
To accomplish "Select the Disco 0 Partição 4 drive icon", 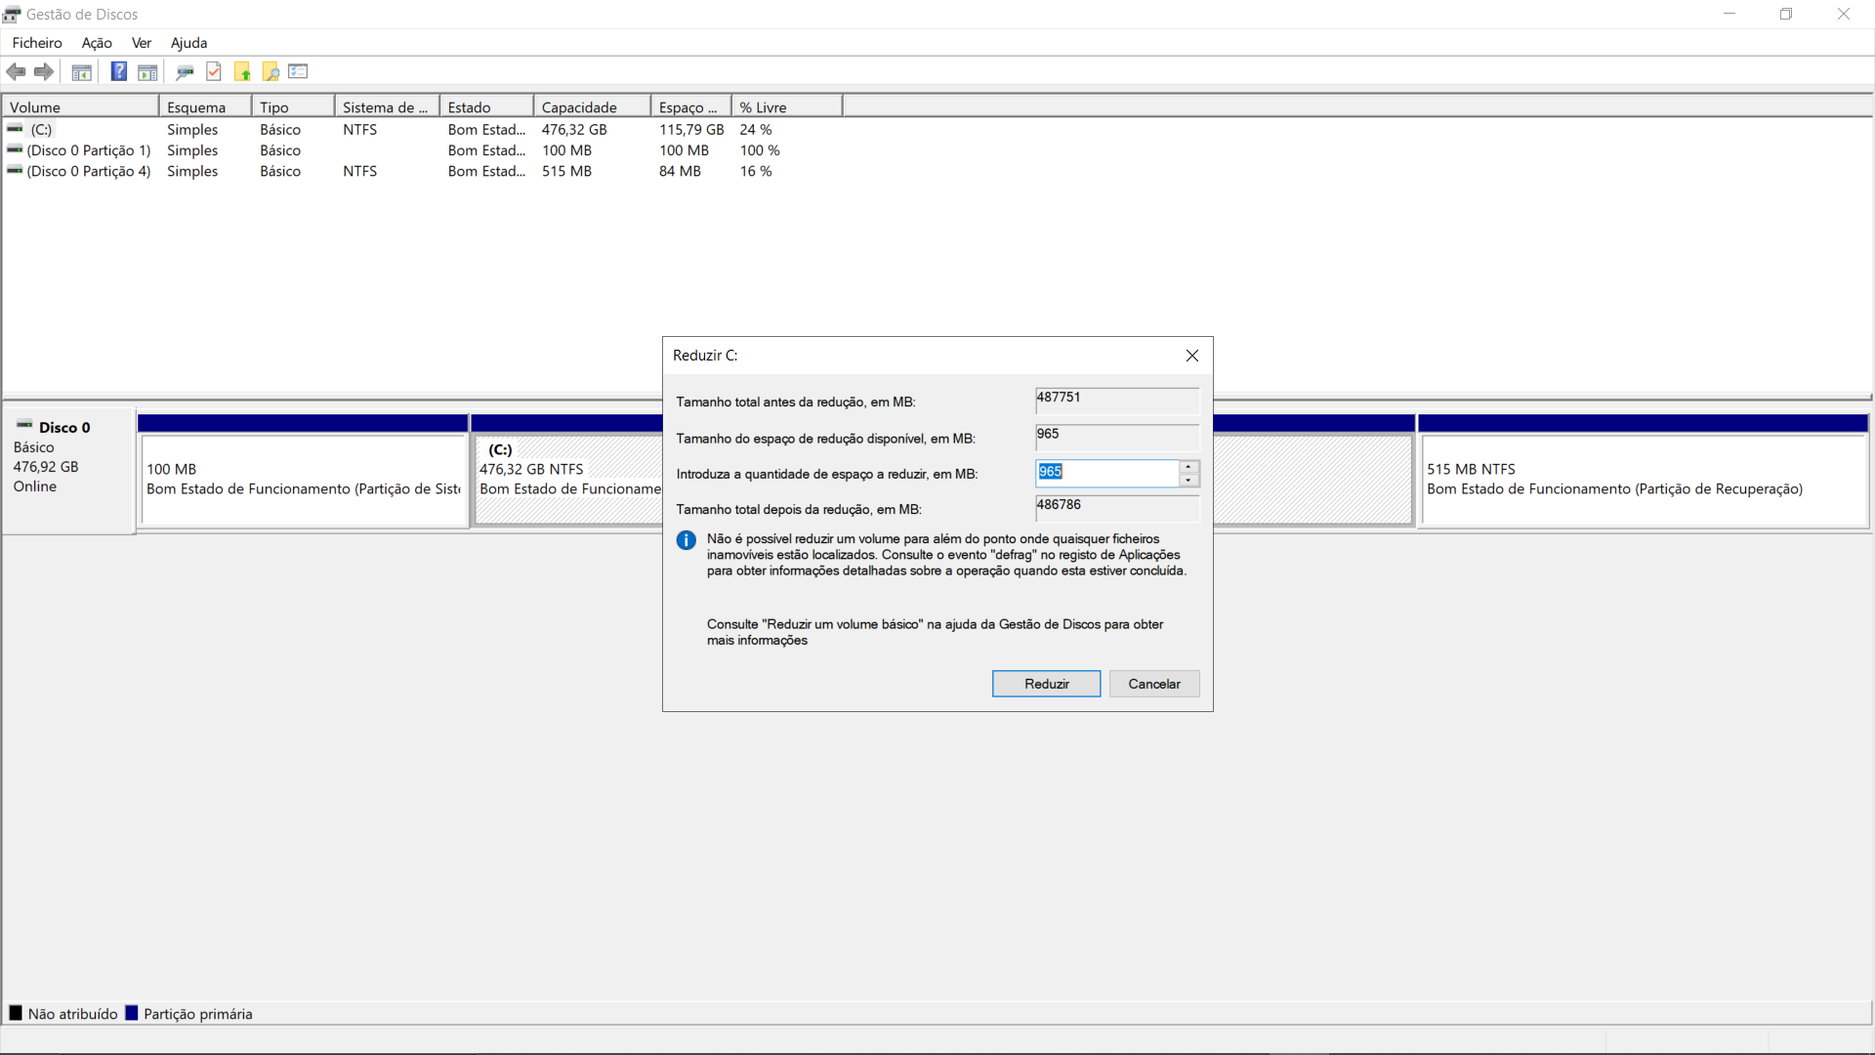I will coord(15,170).
